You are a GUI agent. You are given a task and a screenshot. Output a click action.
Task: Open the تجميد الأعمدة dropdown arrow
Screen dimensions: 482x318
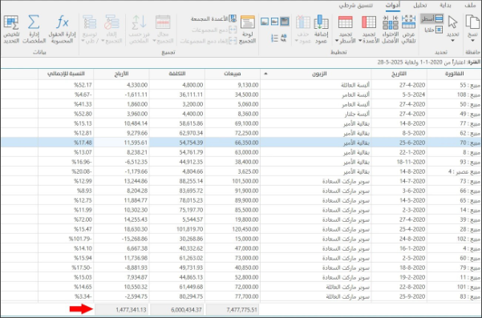pyautogui.click(x=360, y=41)
